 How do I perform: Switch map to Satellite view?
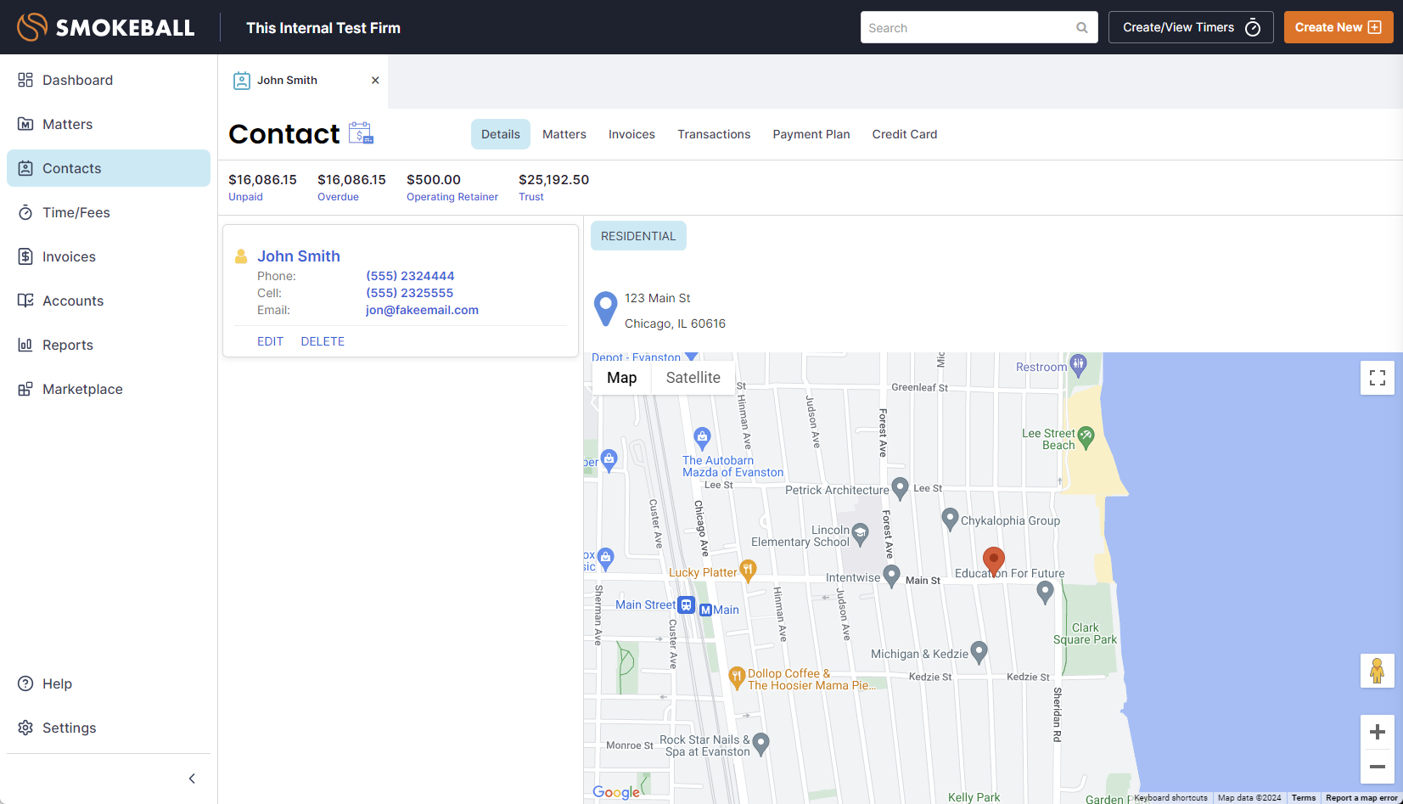pyautogui.click(x=693, y=378)
